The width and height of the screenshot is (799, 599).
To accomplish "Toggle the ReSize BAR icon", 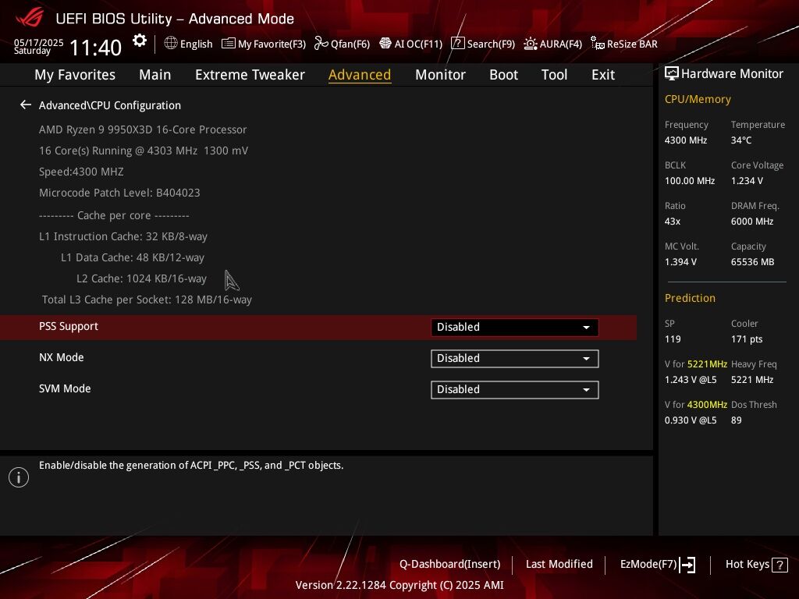I will [597, 44].
